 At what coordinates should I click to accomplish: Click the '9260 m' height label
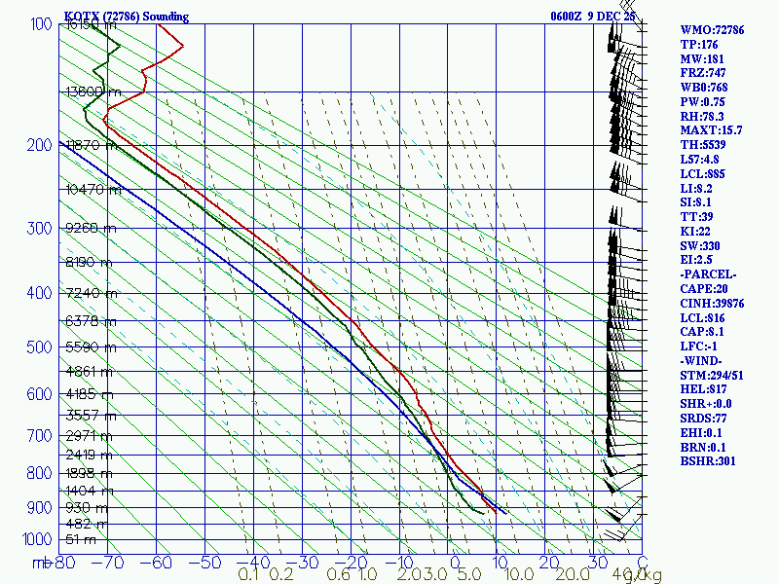pos(91,229)
